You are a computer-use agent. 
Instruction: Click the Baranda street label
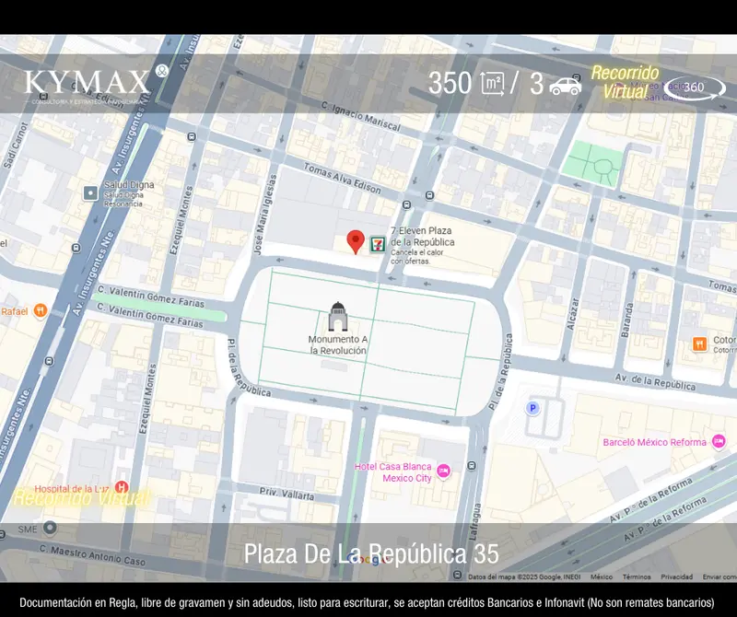coord(626,320)
